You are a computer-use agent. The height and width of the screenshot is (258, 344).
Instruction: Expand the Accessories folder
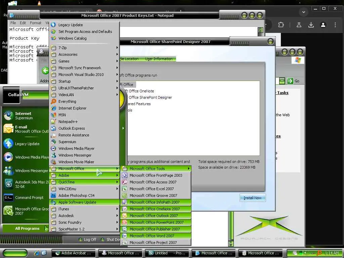pos(84,54)
